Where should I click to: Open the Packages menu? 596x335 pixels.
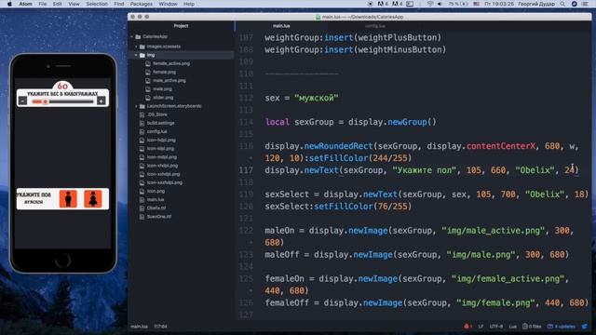tap(142, 4)
